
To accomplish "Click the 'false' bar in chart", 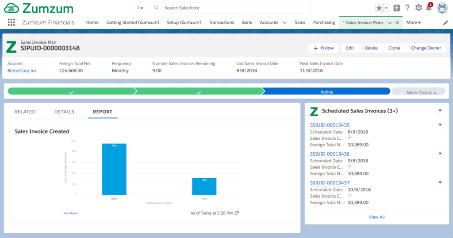I will point(114,169).
